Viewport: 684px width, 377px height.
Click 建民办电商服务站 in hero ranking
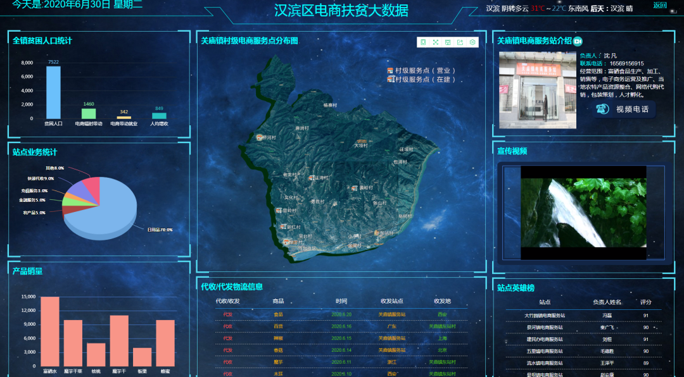pyautogui.click(x=545, y=339)
